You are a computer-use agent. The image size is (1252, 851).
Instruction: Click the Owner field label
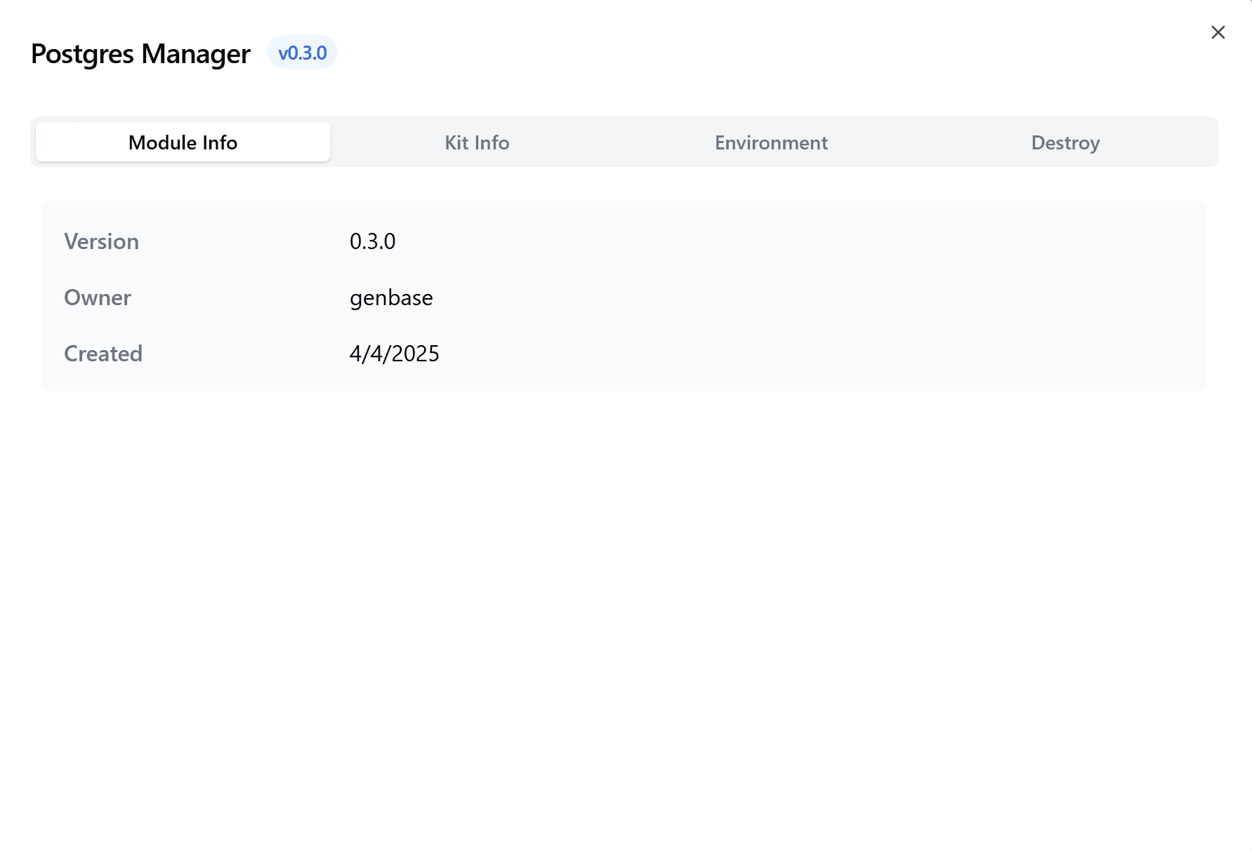coord(97,297)
